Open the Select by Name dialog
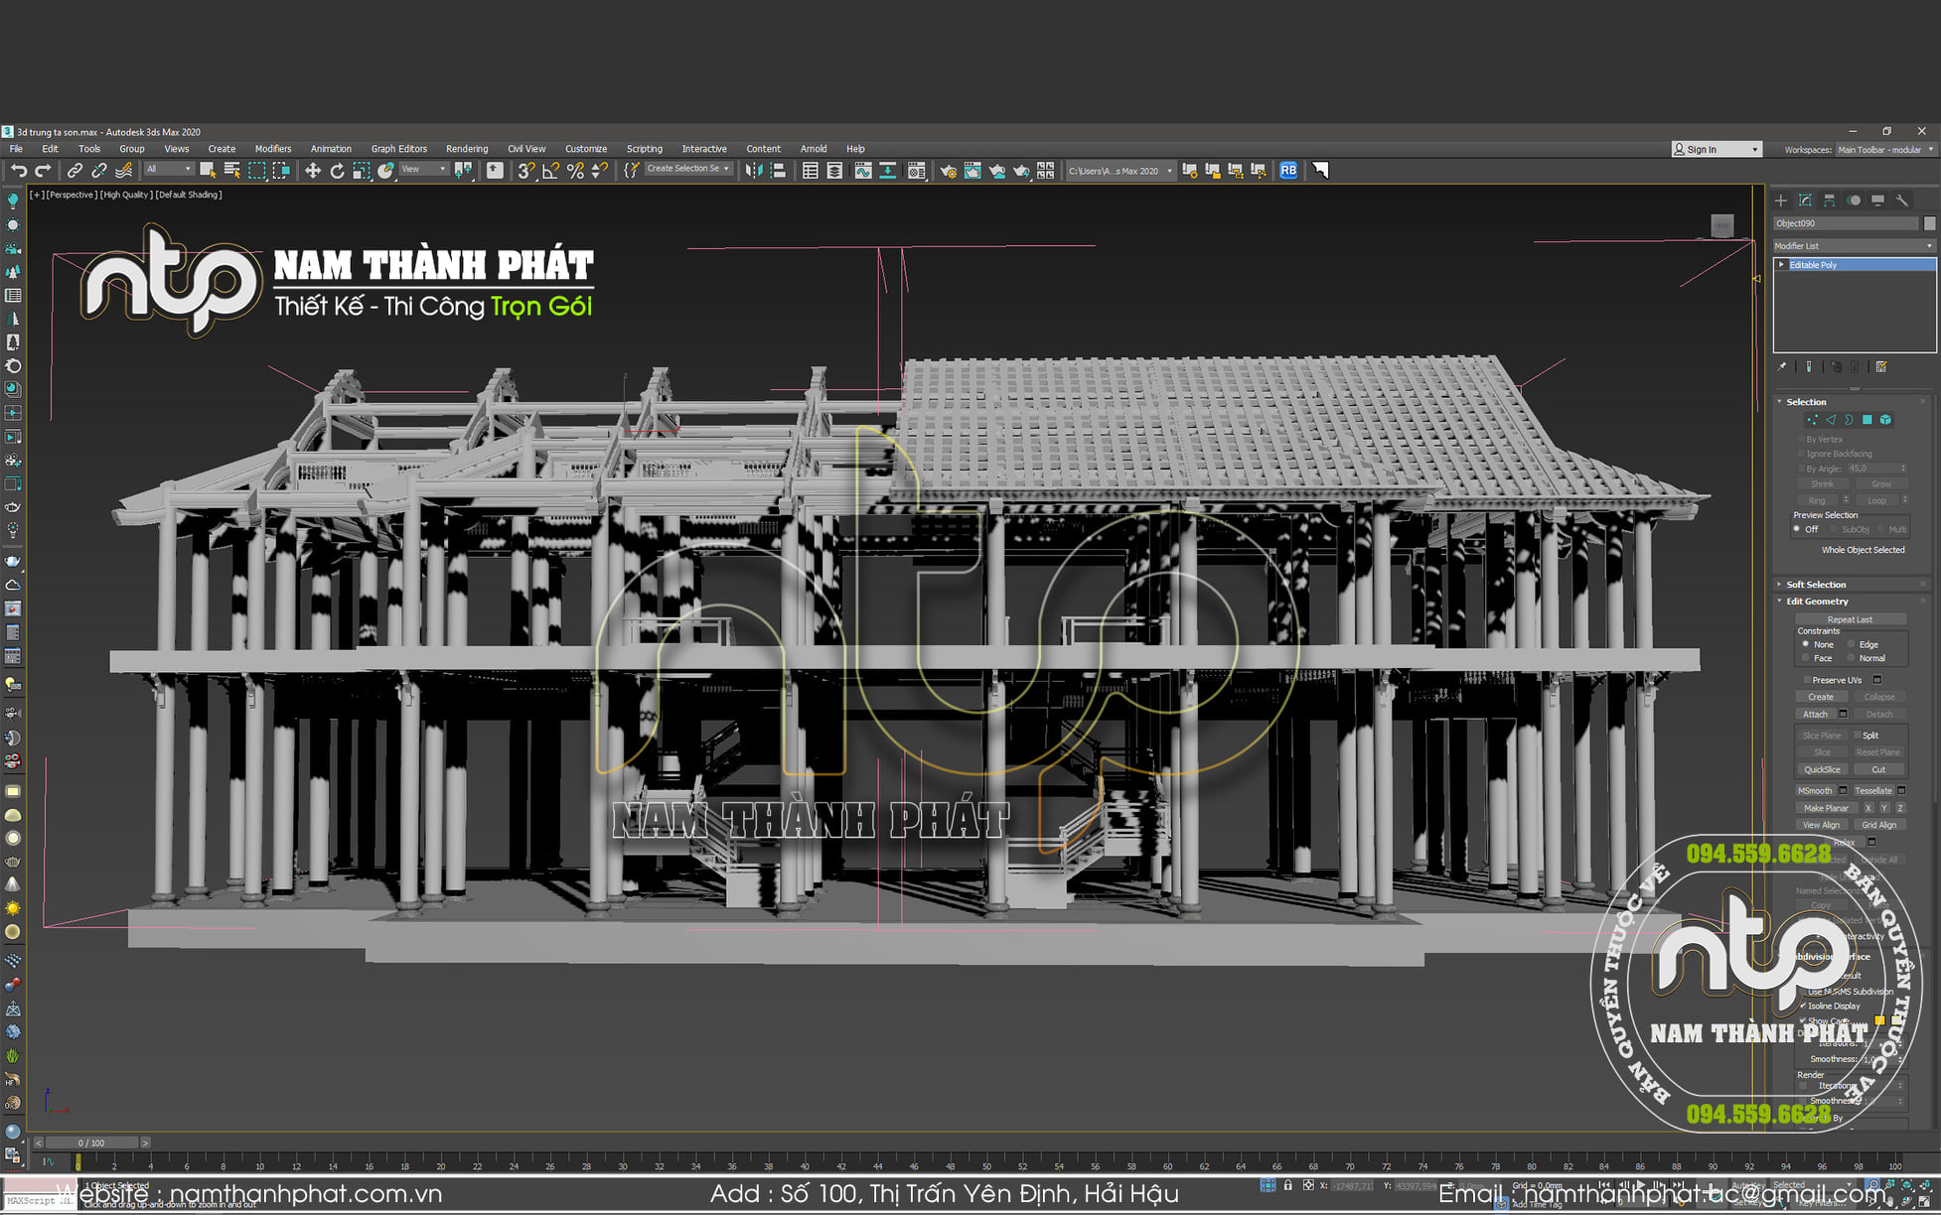1941x1215 pixels. pyautogui.click(x=232, y=171)
